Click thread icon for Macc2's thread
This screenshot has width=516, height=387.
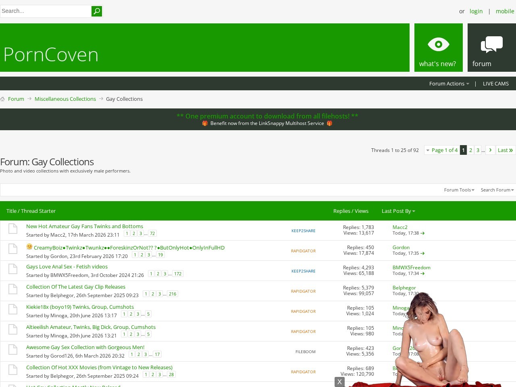[13, 229]
